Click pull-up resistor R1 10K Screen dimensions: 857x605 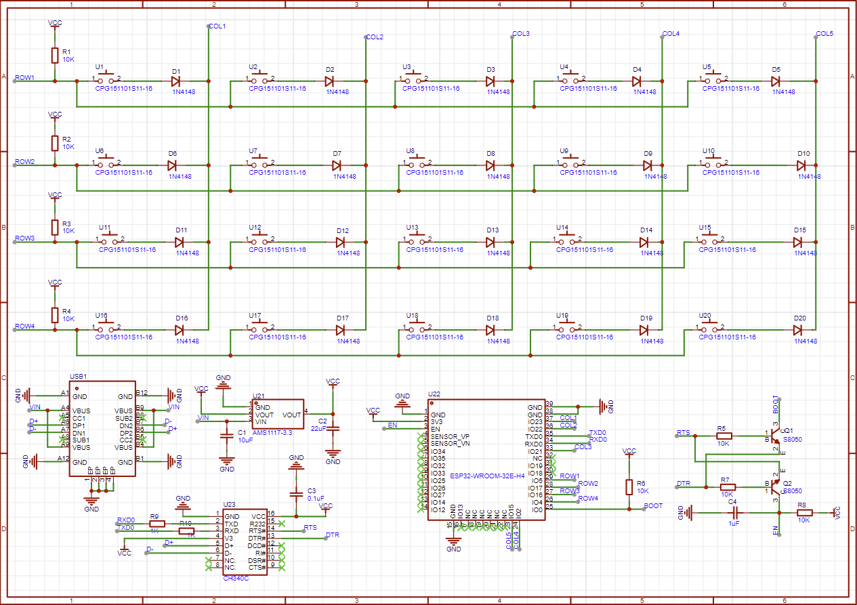55,56
